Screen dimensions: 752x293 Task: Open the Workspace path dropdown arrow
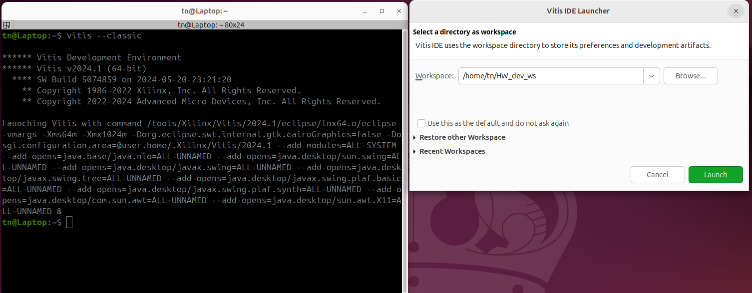651,76
